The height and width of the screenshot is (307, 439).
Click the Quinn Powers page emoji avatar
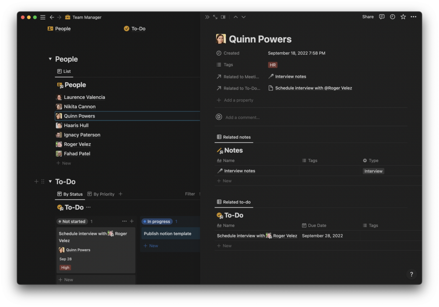click(221, 38)
